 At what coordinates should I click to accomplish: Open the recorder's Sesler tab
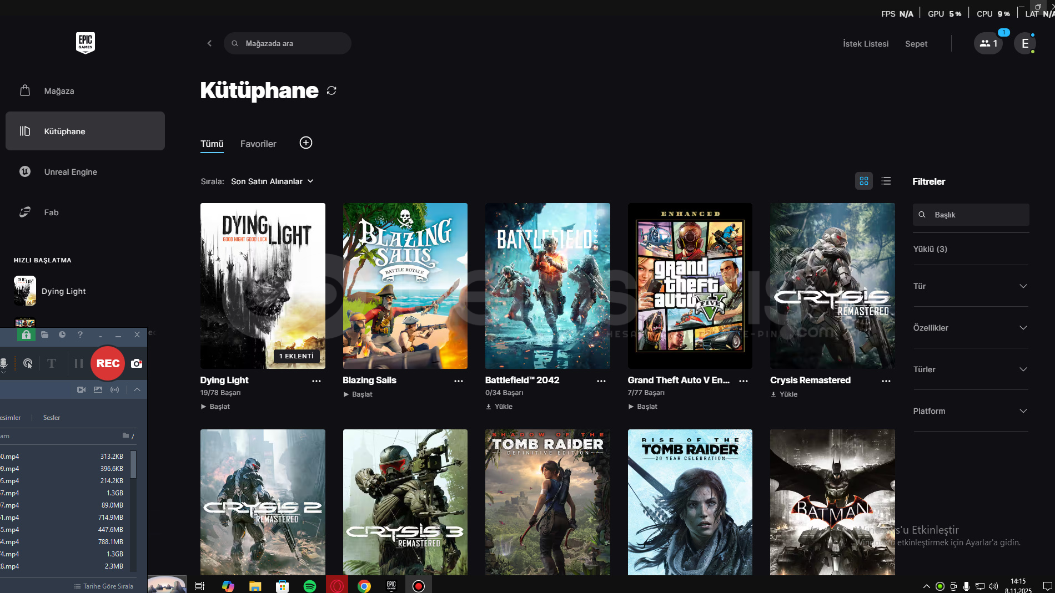(x=52, y=418)
